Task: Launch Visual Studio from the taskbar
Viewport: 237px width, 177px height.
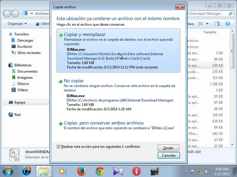Action: [118, 171]
